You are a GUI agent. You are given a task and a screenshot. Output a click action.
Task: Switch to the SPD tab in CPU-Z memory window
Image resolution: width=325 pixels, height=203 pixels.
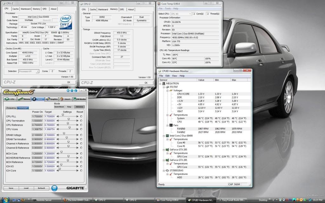point(123,10)
